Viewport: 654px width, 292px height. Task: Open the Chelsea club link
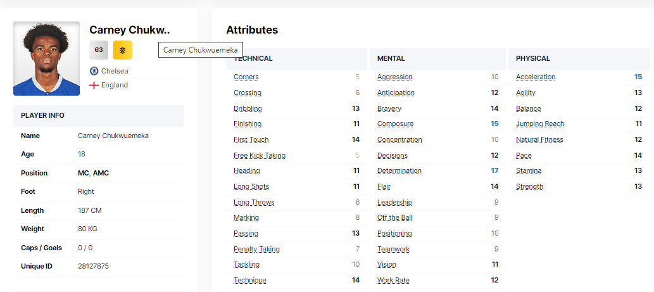(115, 71)
